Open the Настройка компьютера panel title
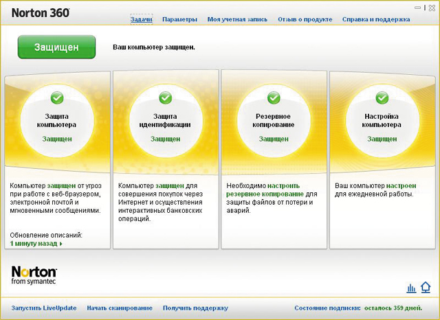The height and width of the screenshot is (320, 440). (x=382, y=120)
